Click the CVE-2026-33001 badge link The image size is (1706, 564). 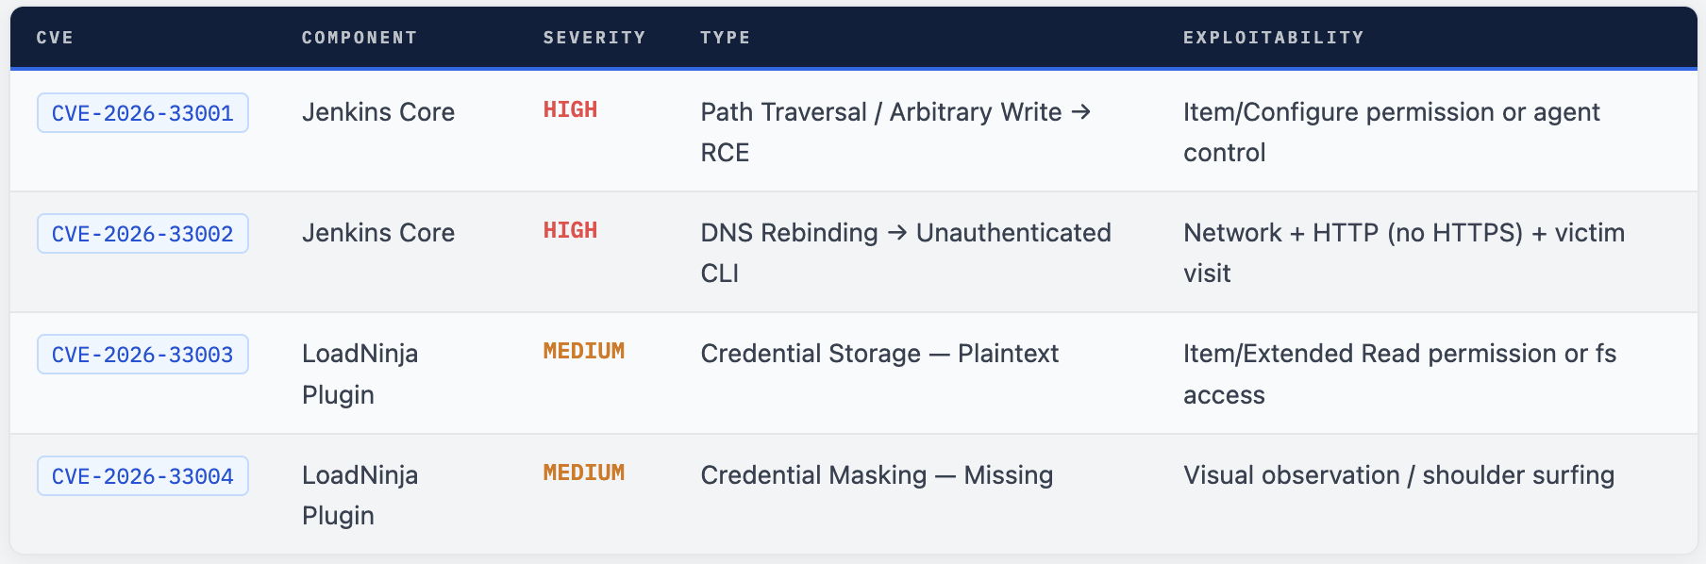point(142,113)
